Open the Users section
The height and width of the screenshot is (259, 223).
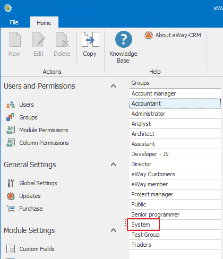pyautogui.click(x=20, y=105)
